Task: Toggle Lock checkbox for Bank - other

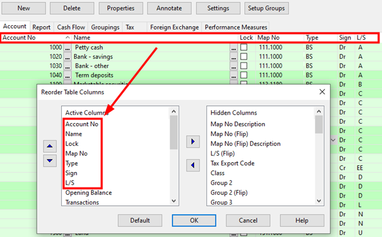Action: [x=244, y=66]
